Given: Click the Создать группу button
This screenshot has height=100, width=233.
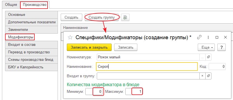Looking at the screenshot, I should 102,17.
